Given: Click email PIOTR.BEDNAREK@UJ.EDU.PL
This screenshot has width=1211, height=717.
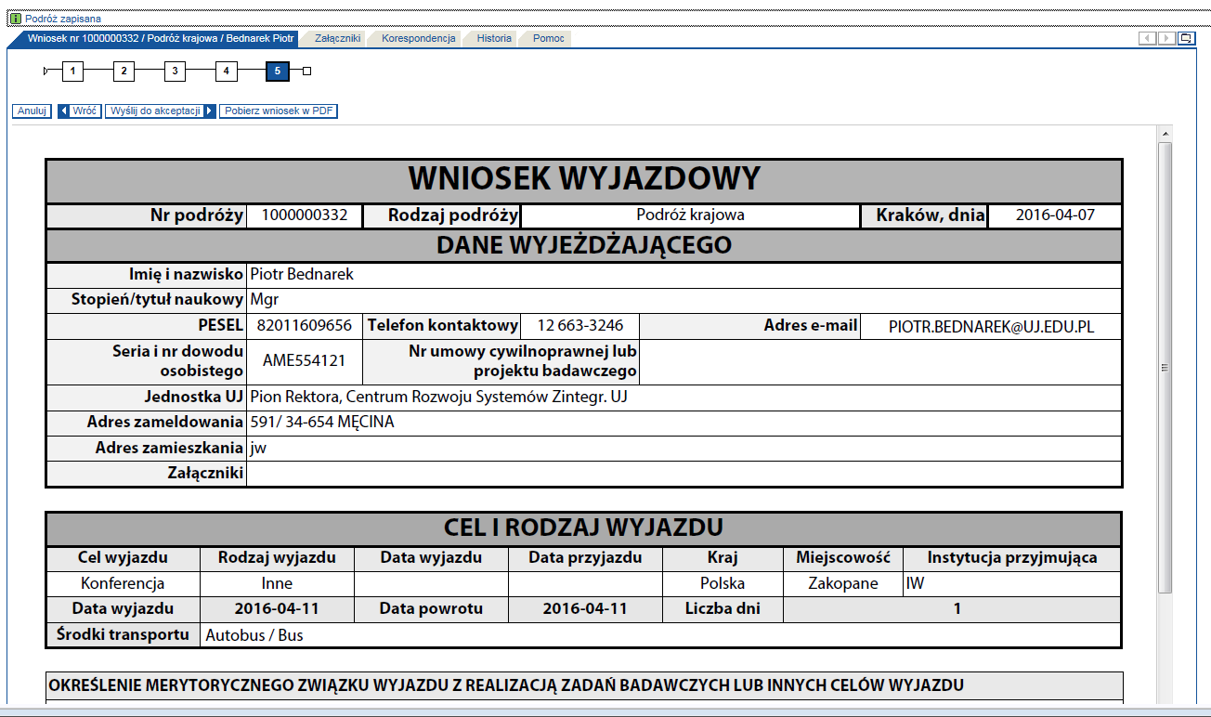Looking at the screenshot, I should (x=992, y=327).
